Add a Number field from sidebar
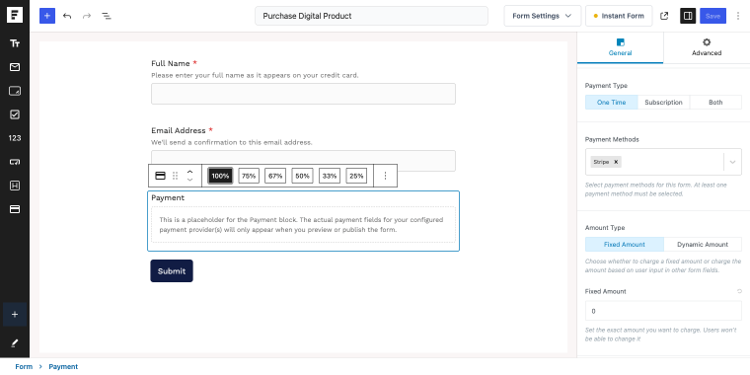This screenshot has width=750, height=375. tap(15, 138)
